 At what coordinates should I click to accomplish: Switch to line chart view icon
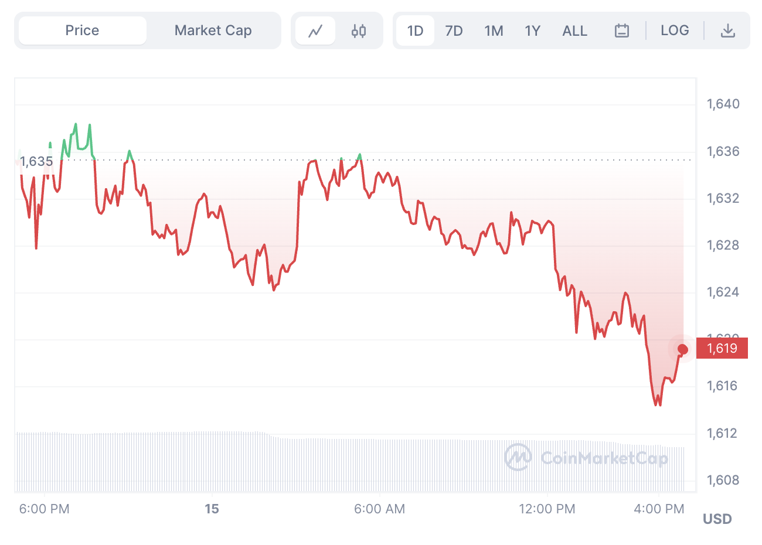(315, 30)
